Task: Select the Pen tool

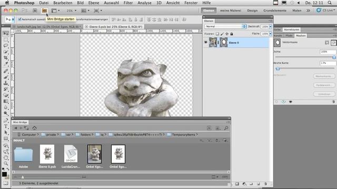Action: (6, 120)
